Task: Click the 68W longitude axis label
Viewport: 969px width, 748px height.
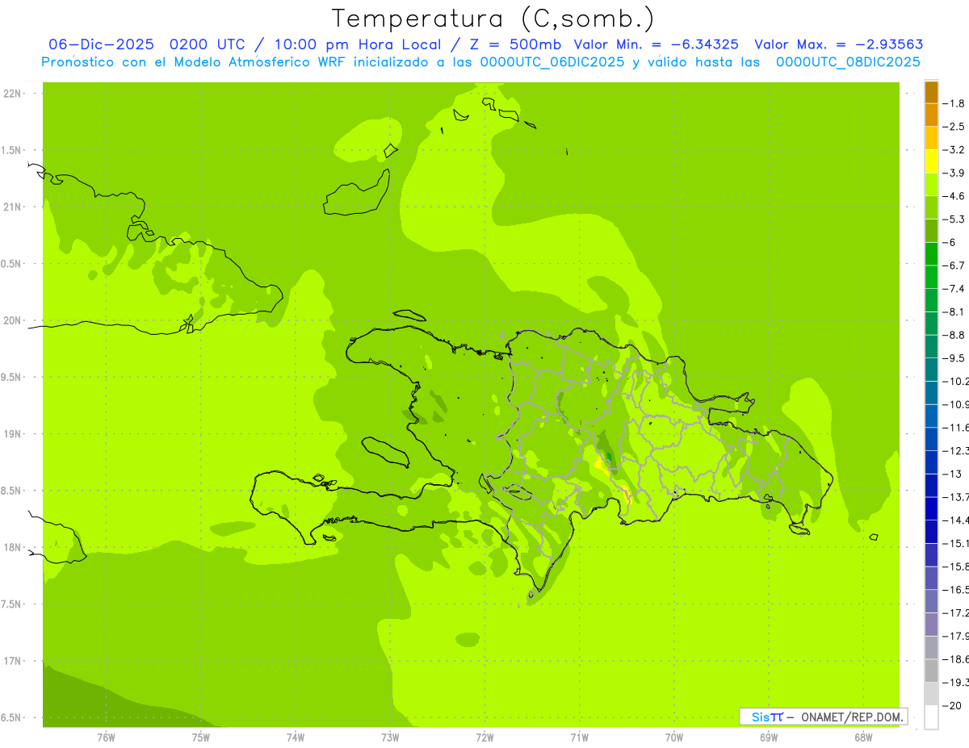Action: pos(863,738)
